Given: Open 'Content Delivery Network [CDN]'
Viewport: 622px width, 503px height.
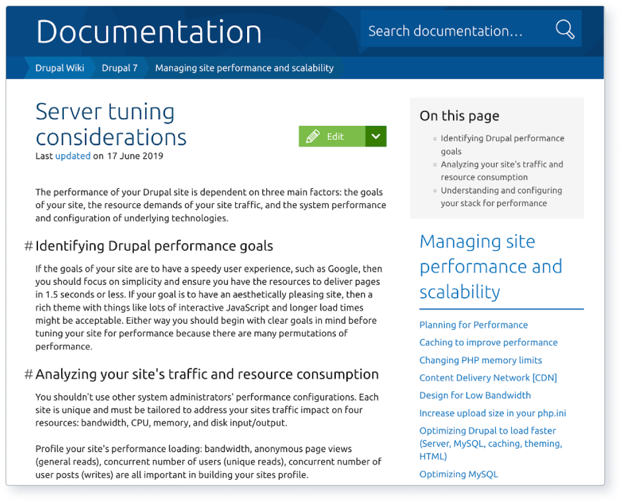Looking at the screenshot, I should (487, 378).
